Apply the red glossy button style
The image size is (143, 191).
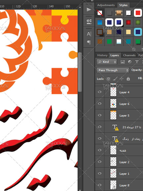128,22
